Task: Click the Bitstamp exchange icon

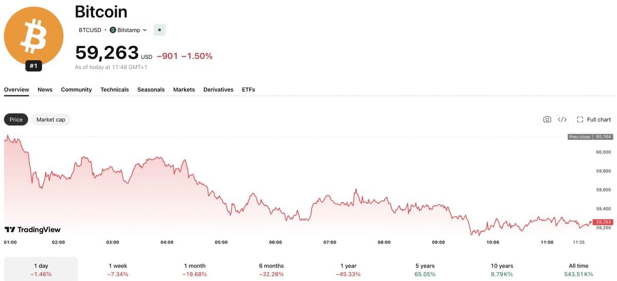Action: (x=113, y=30)
